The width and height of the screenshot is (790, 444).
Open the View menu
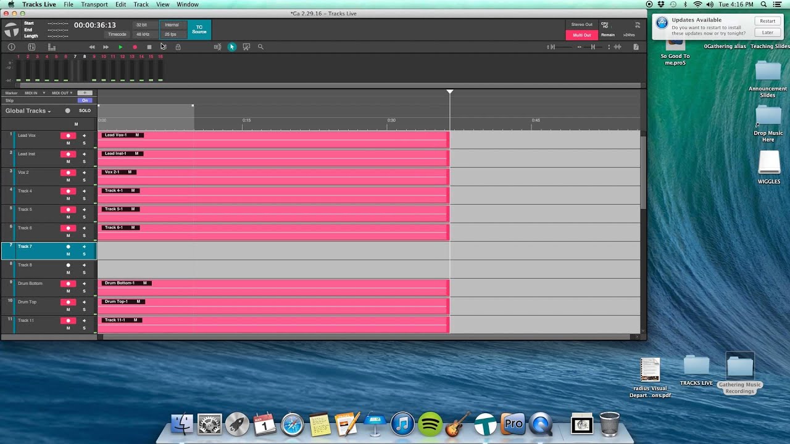tap(163, 4)
